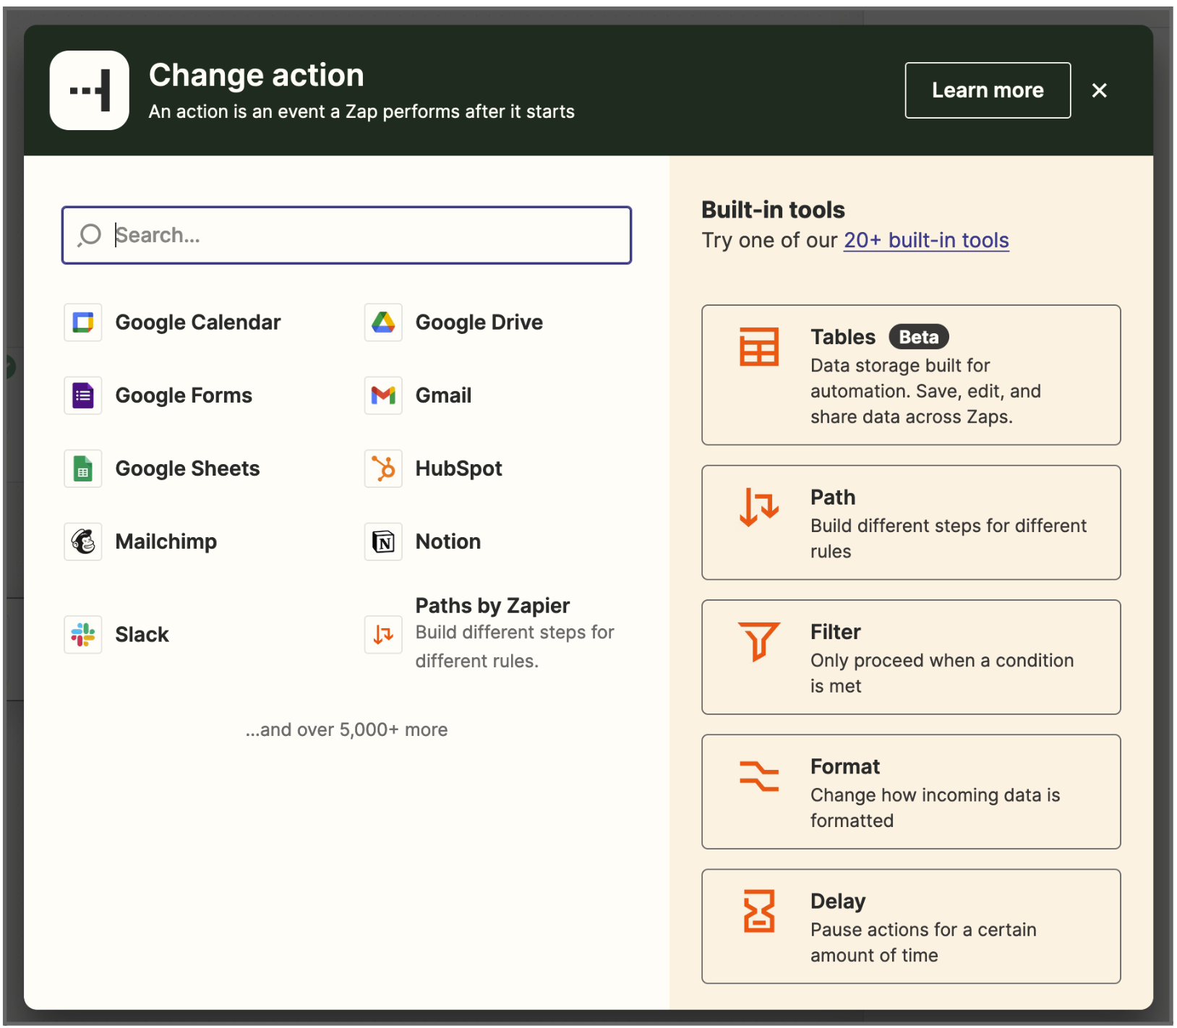Pick Mailchimp app name
This screenshot has width=1177, height=1028.
click(166, 541)
